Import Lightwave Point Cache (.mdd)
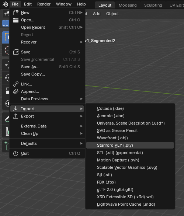Image resolution: width=184 pixels, height=216 pixels. click(130, 204)
